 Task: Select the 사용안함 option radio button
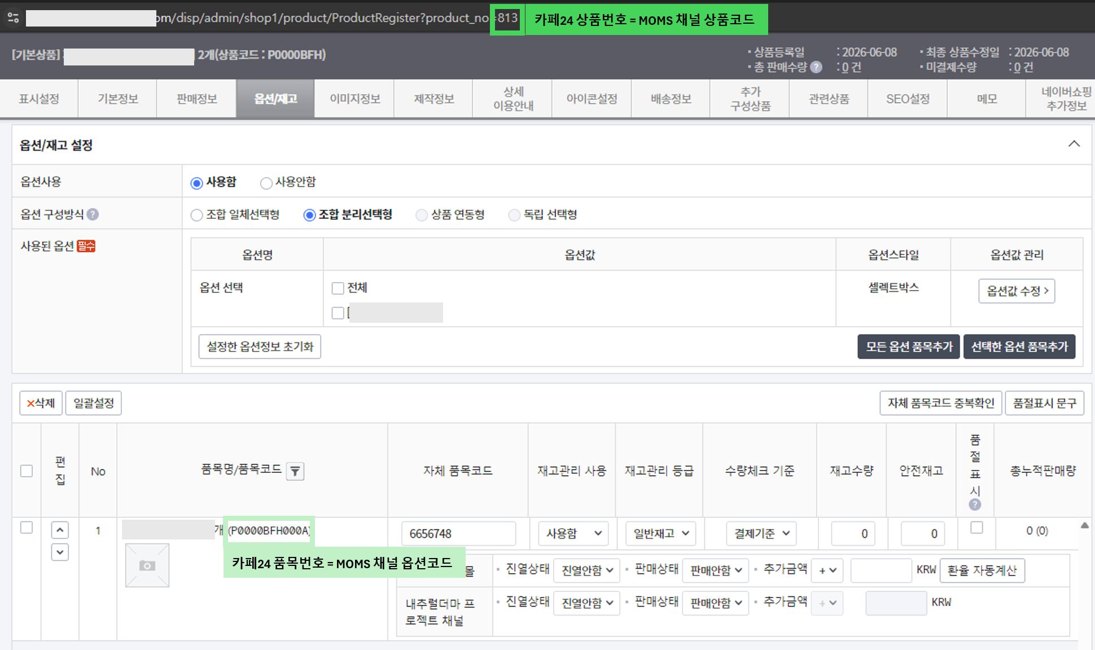click(x=266, y=183)
